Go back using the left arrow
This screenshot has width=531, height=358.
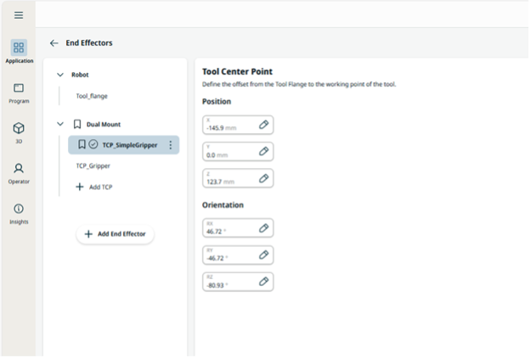54,42
